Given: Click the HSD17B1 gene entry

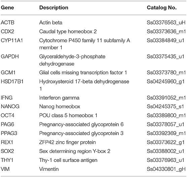Looking at the screenshot, I should click(x=12, y=81).
